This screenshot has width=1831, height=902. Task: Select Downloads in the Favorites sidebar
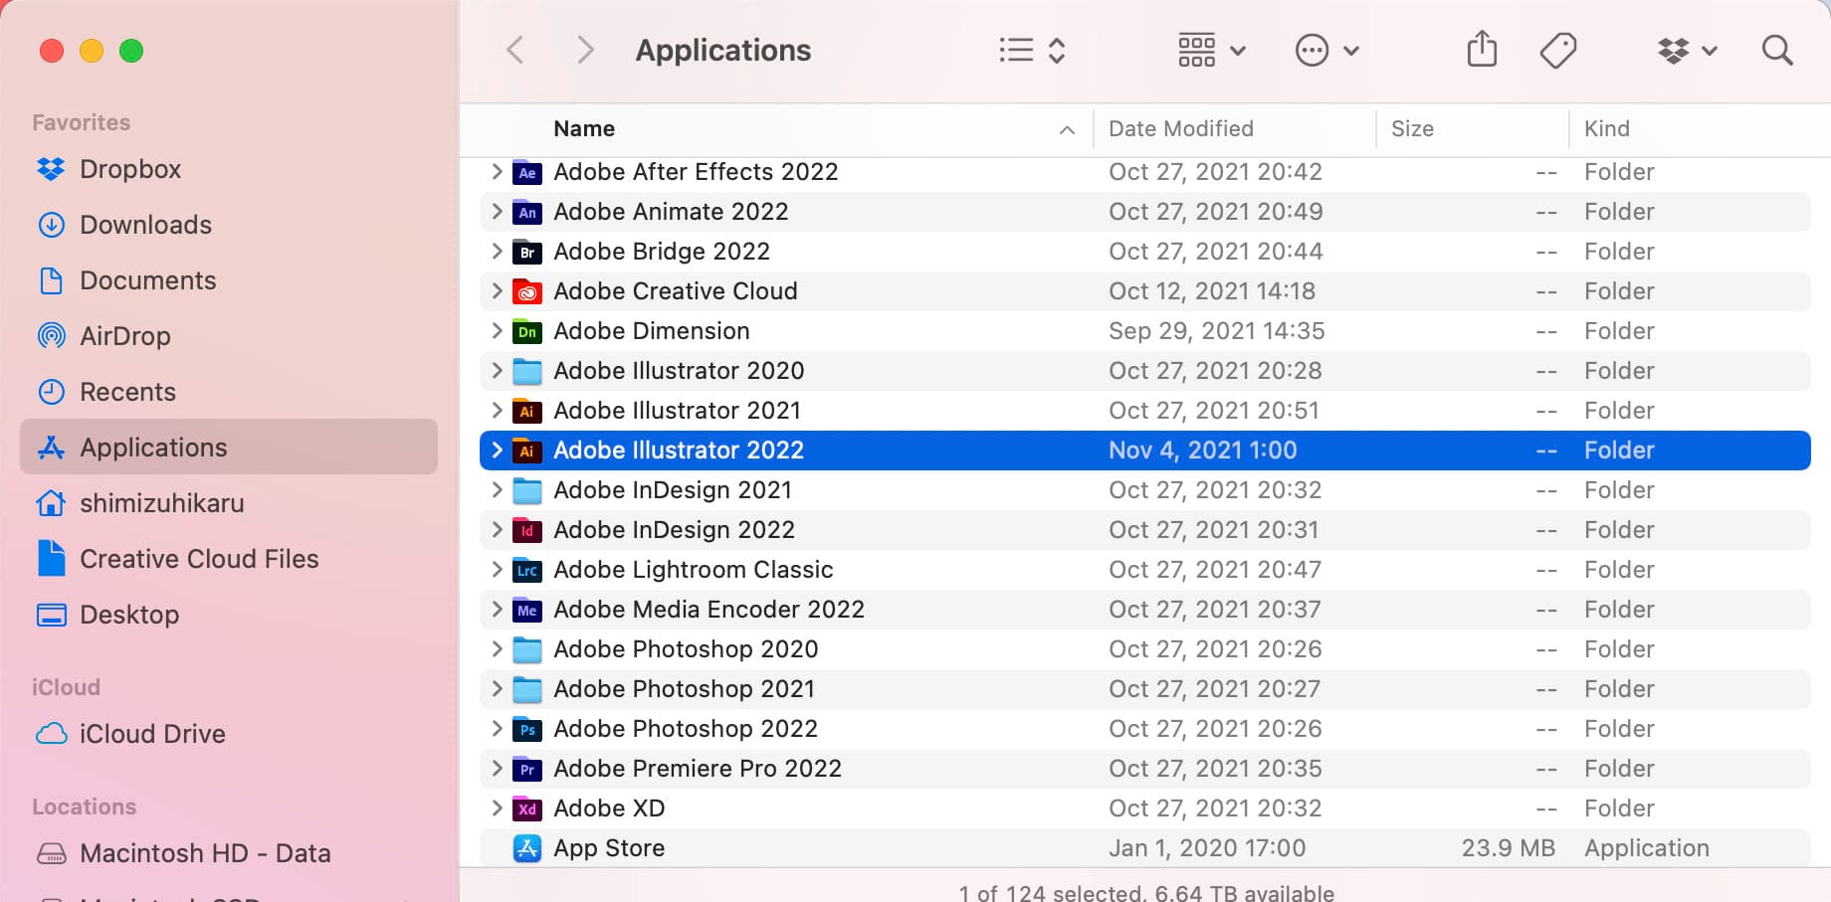pyautogui.click(x=145, y=225)
